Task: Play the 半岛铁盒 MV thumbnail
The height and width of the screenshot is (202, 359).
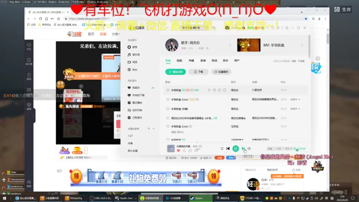Action: pyautogui.click(x=249, y=45)
